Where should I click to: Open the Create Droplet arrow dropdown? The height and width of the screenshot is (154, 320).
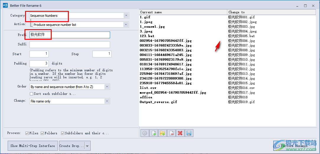coord(87,146)
